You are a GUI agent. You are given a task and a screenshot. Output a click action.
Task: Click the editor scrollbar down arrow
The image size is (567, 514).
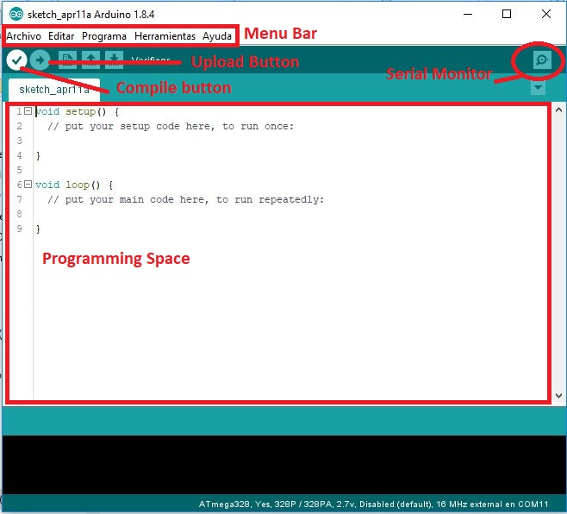coord(558,396)
